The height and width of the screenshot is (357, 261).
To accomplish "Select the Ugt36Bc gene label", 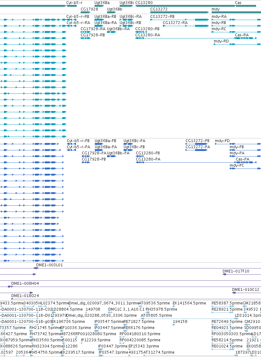I will tap(127, 3).
